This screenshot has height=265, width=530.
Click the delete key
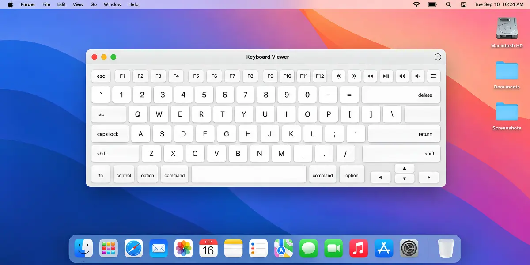[401, 95]
